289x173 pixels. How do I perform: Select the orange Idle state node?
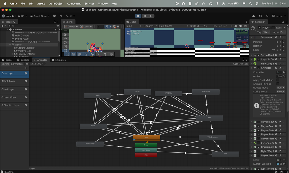pos(146,138)
